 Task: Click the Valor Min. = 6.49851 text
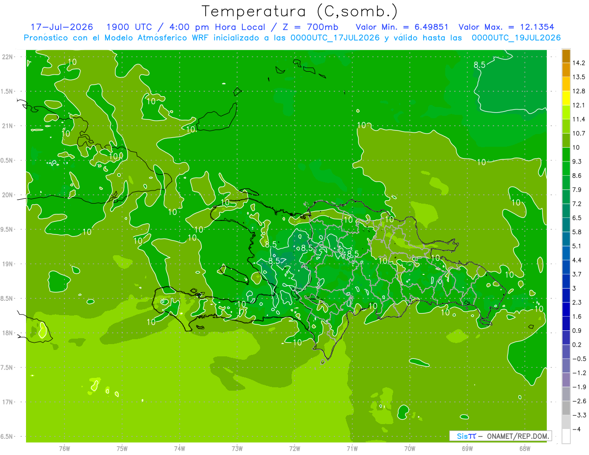[x=402, y=27]
